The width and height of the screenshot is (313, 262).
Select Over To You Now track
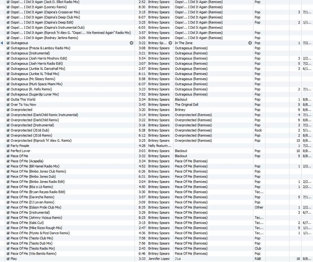tap(23, 105)
